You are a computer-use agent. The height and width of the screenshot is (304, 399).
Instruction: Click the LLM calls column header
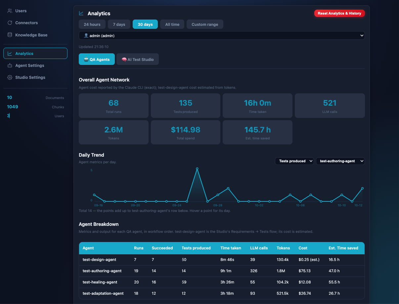[259, 248]
